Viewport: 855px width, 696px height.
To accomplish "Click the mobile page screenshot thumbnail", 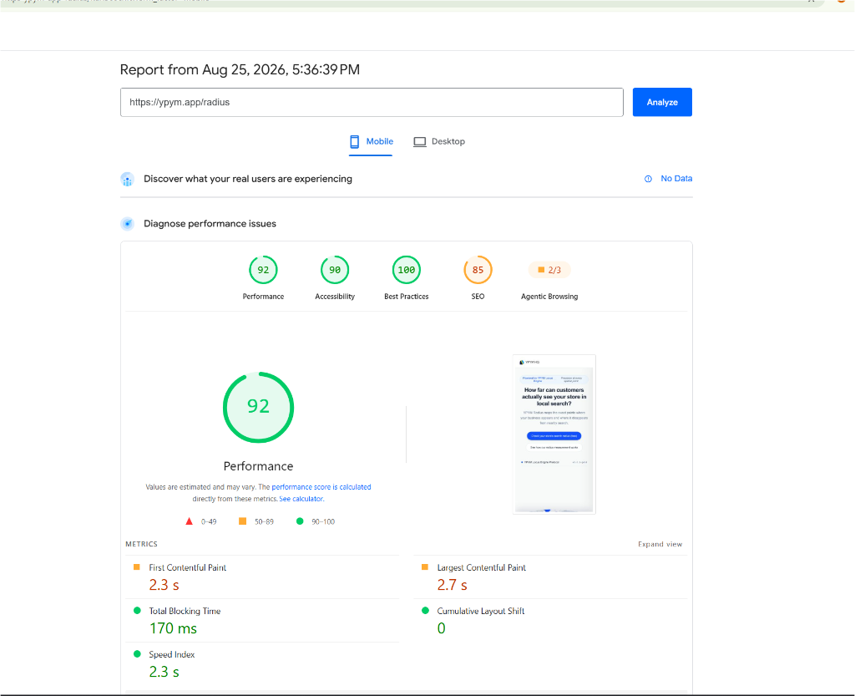I will point(554,434).
